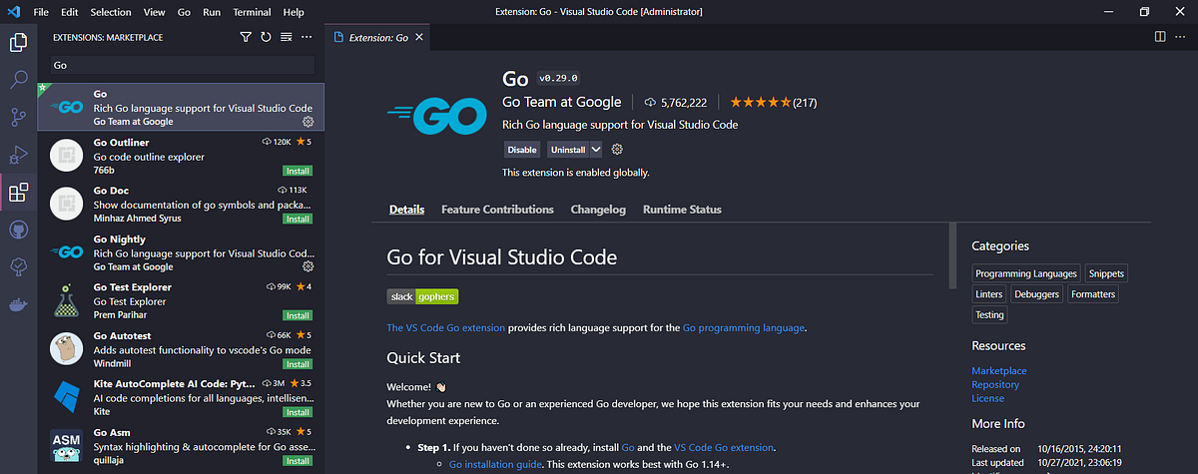The image size is (1198, 474).
Task: Open the Run menu
Action: click(x=212, y=12)
